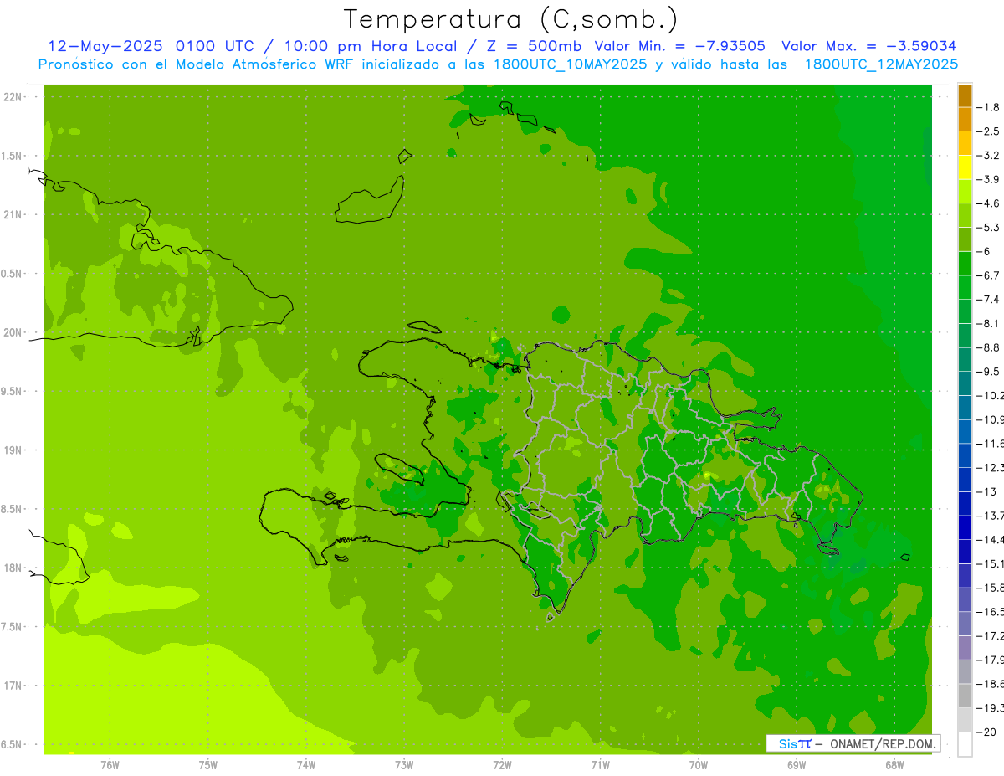Image resolution: width=1004 pixels, height=776 pixels.
Task: Click the '75W' longitude label
Action: pos(208,764)
